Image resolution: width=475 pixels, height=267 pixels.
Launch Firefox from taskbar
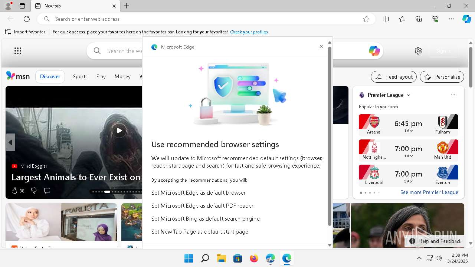click(254, 258)
